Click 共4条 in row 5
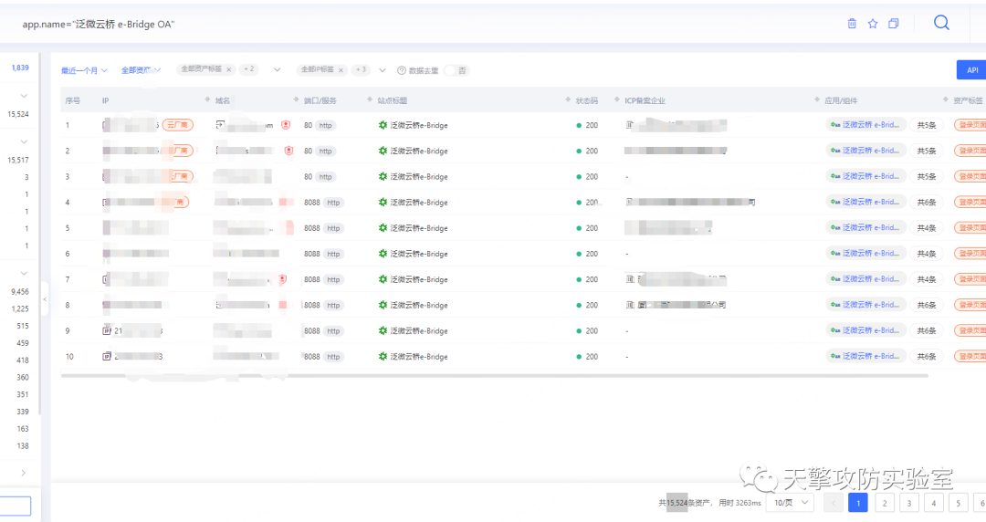986x522 pixels. (x=927, y=227)
